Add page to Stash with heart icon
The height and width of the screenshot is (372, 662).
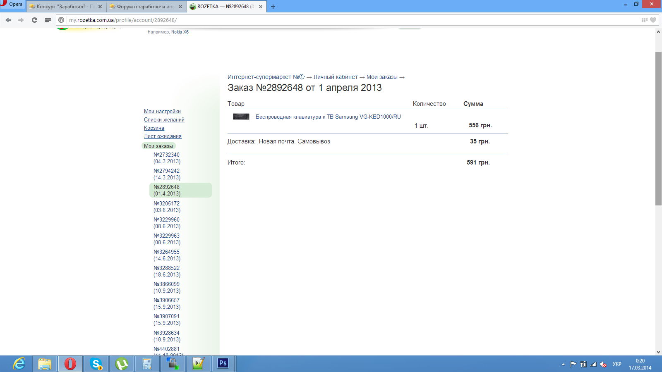point(653,20)
